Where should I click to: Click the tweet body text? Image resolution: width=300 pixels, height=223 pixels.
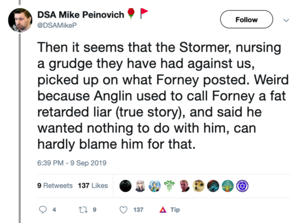pos(163,96)
